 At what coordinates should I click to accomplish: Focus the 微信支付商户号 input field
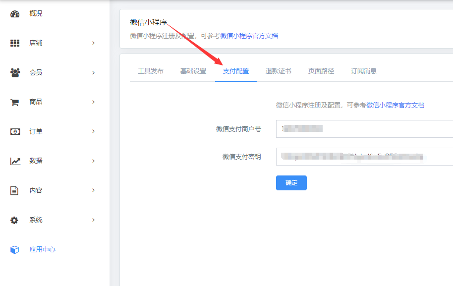pos(365,129)
